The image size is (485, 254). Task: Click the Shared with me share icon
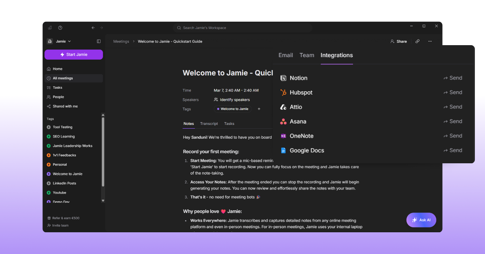pyautogui.click(x=49, y=106)
